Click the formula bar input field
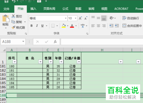 102,41
